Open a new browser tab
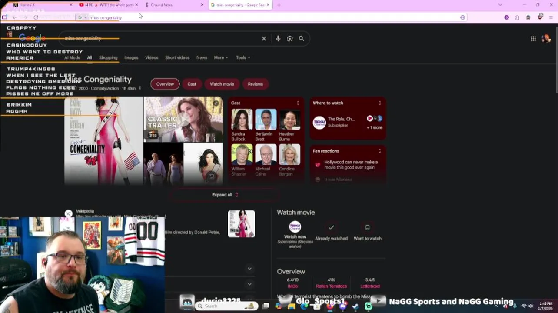Image resolution: width=558 pixels, height=313 pixels. click(279, 5)
